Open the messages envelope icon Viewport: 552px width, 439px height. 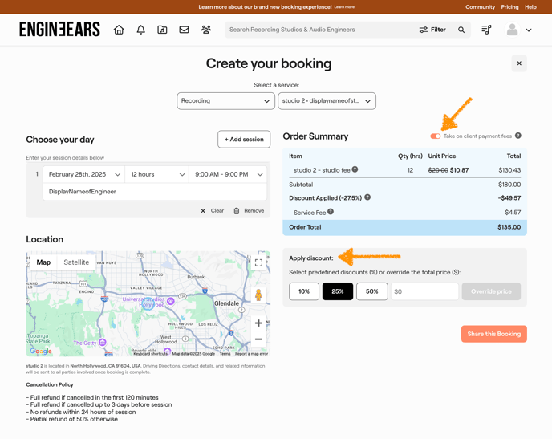click(184, 30)
